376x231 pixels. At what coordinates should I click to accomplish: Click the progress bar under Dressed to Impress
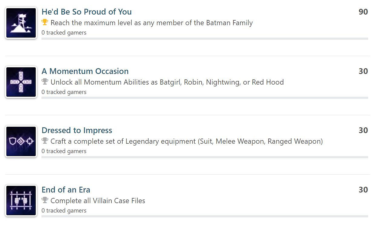[205, 157]
